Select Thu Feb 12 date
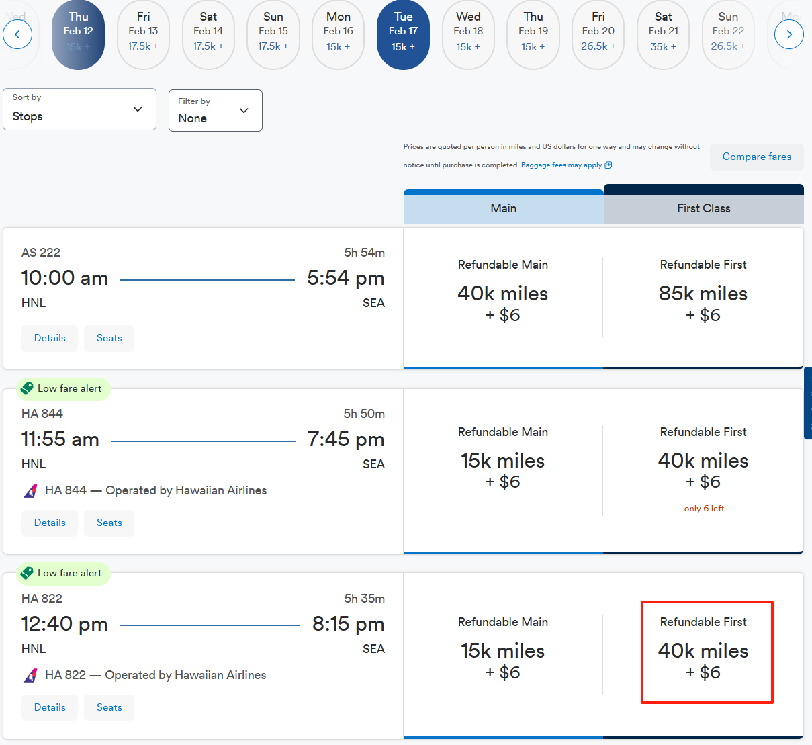812x745 pixels. [x=78, y=34]
